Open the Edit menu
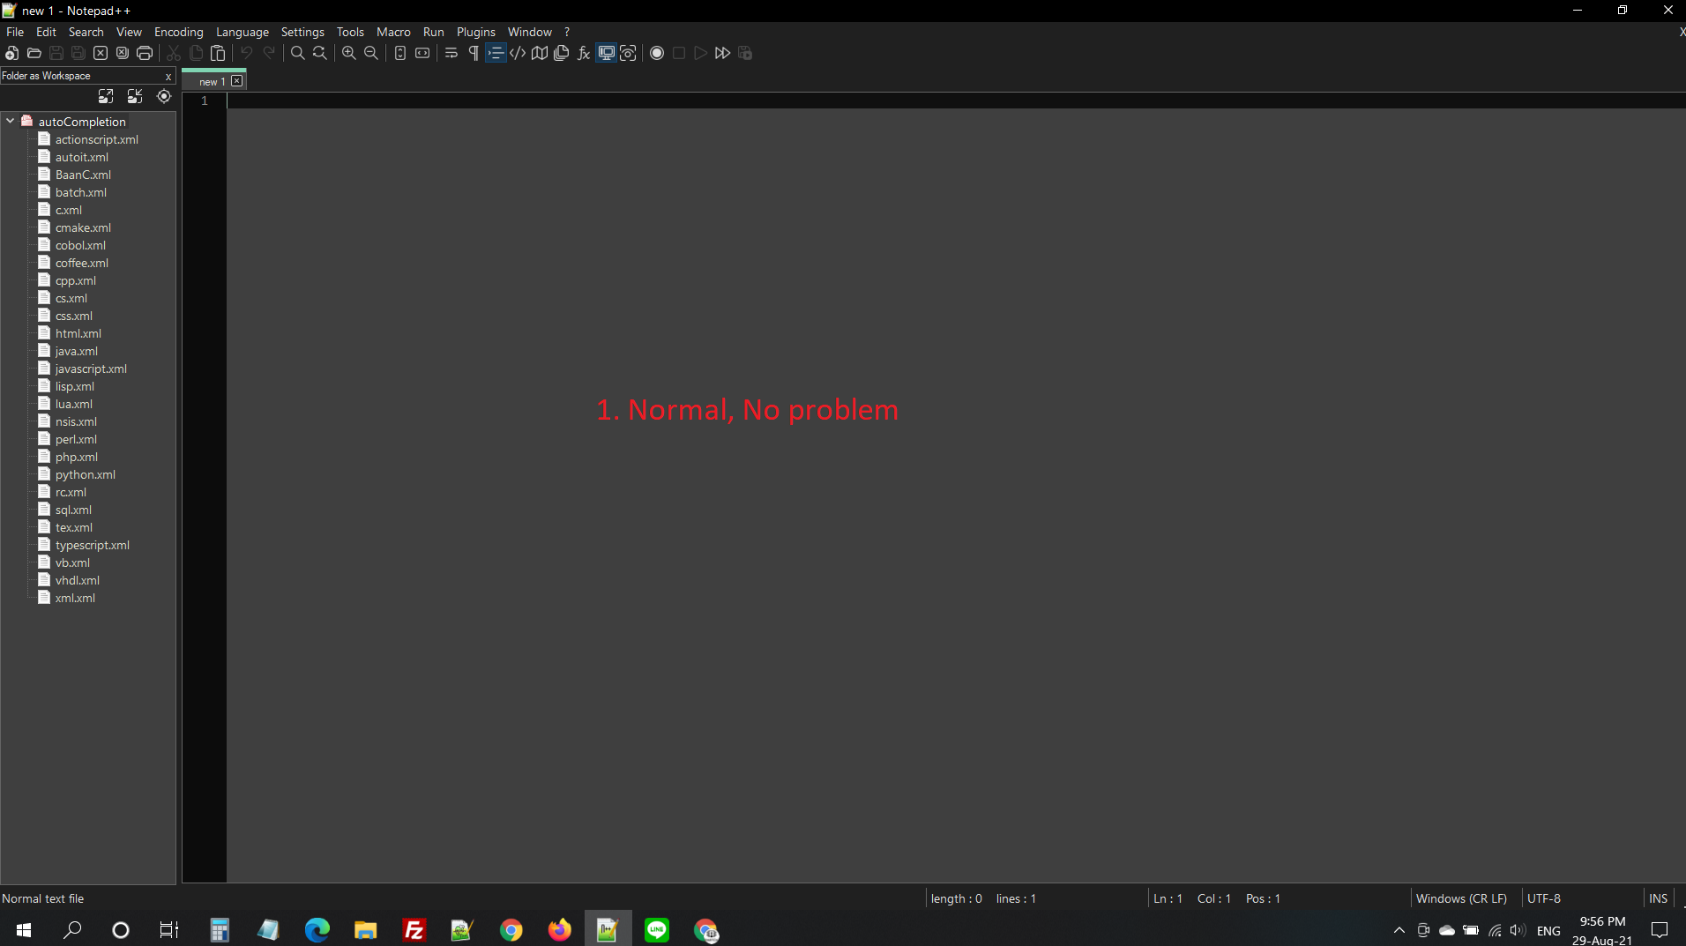The height and width of the screenshot is (946, 1686). (x=46, y=32)
